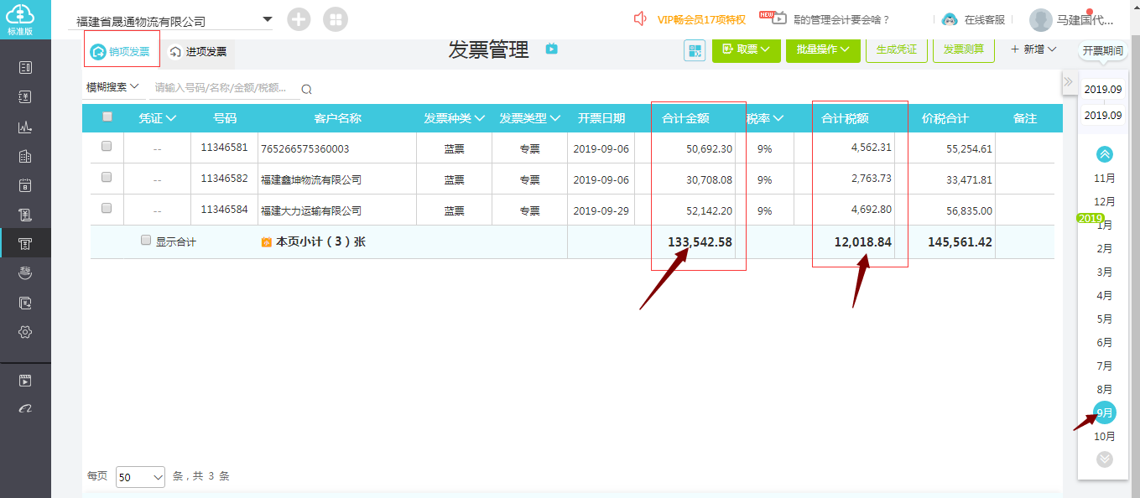The width and height of the screenshot is (1140, 498).
Task: Tick the select-all checkbox in the table header
Action: click(x=107, y=117)
